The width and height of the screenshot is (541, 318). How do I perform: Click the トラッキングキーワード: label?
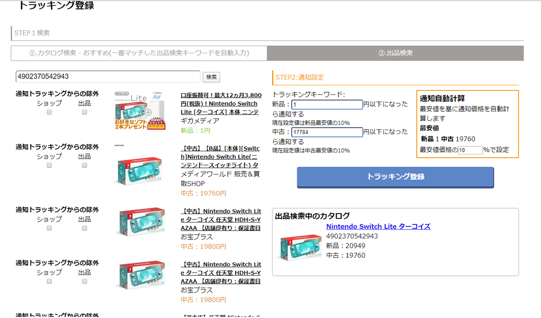coord(309,94)
